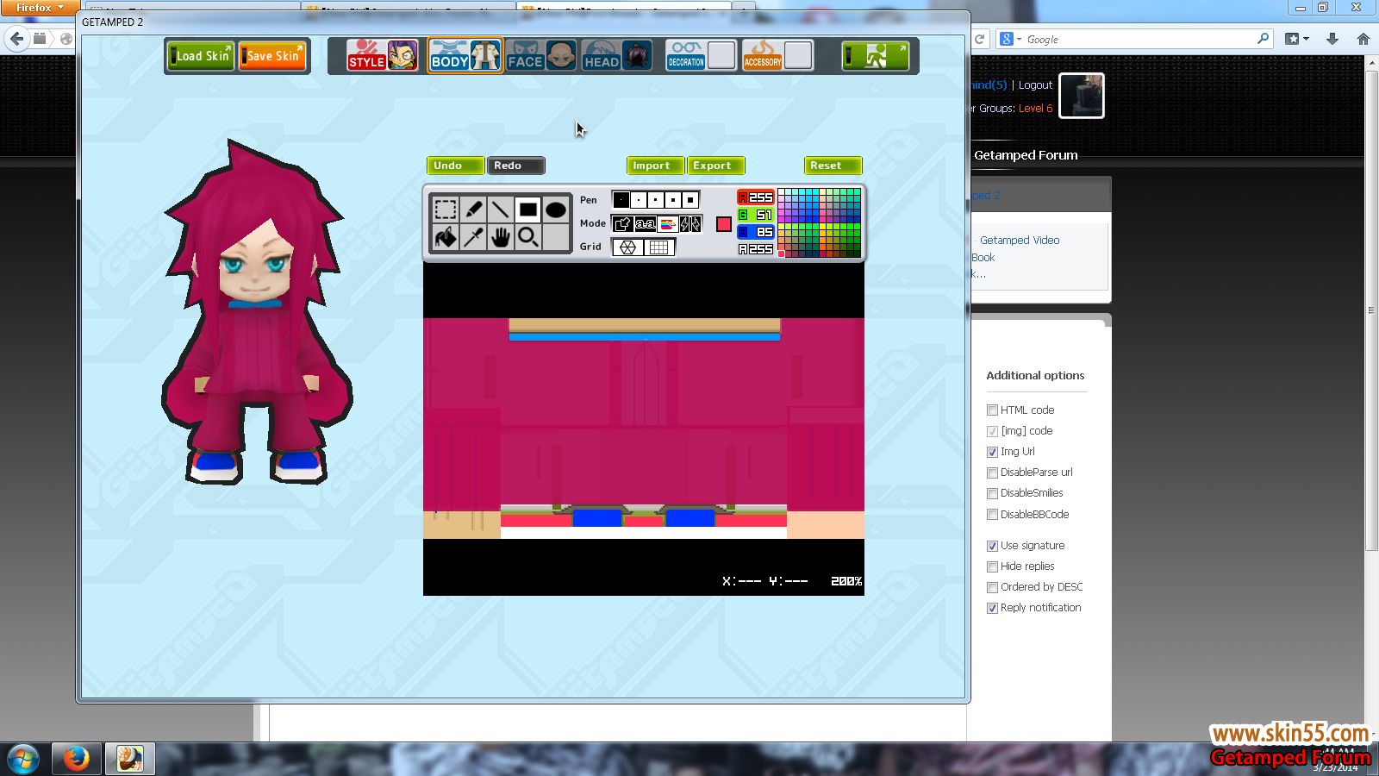Select the 'aa' anti-alias mode
1379x776 pixels.
(x=645, y=224)
